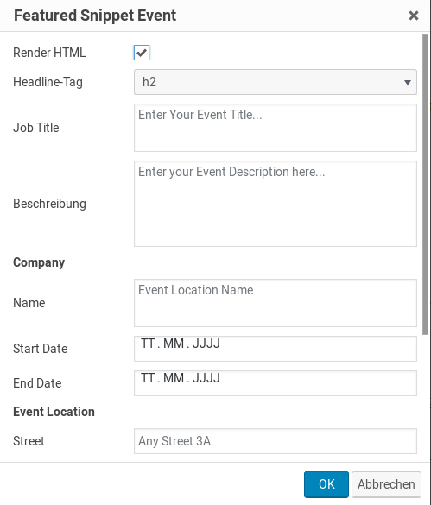The image size is (431, 505).
Task: Open the Headline-Tag h2 dropdown
Action: coord(276,82)
